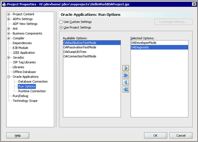Select the Use Project Settings radio button
This screenshot has width=198, height=142.
click(61, 27)
